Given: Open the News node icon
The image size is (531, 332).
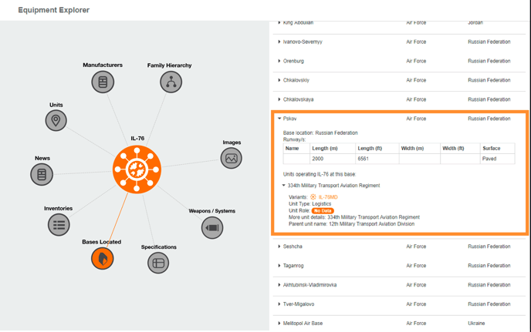Looking at the screenshot, I should 42,174.
